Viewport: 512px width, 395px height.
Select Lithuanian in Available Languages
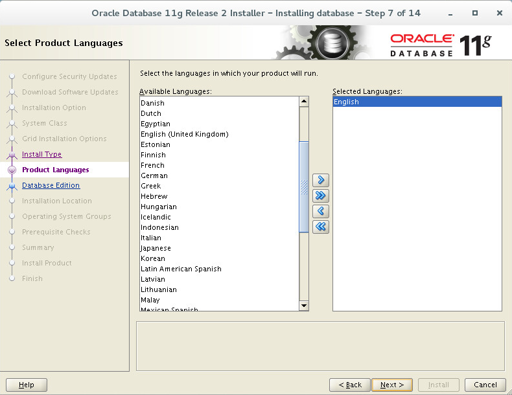coord(219,289)
